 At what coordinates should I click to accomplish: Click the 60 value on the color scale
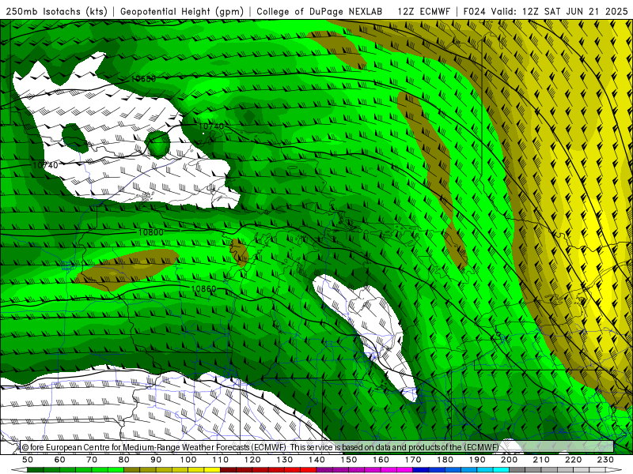(x=60, y=460)
